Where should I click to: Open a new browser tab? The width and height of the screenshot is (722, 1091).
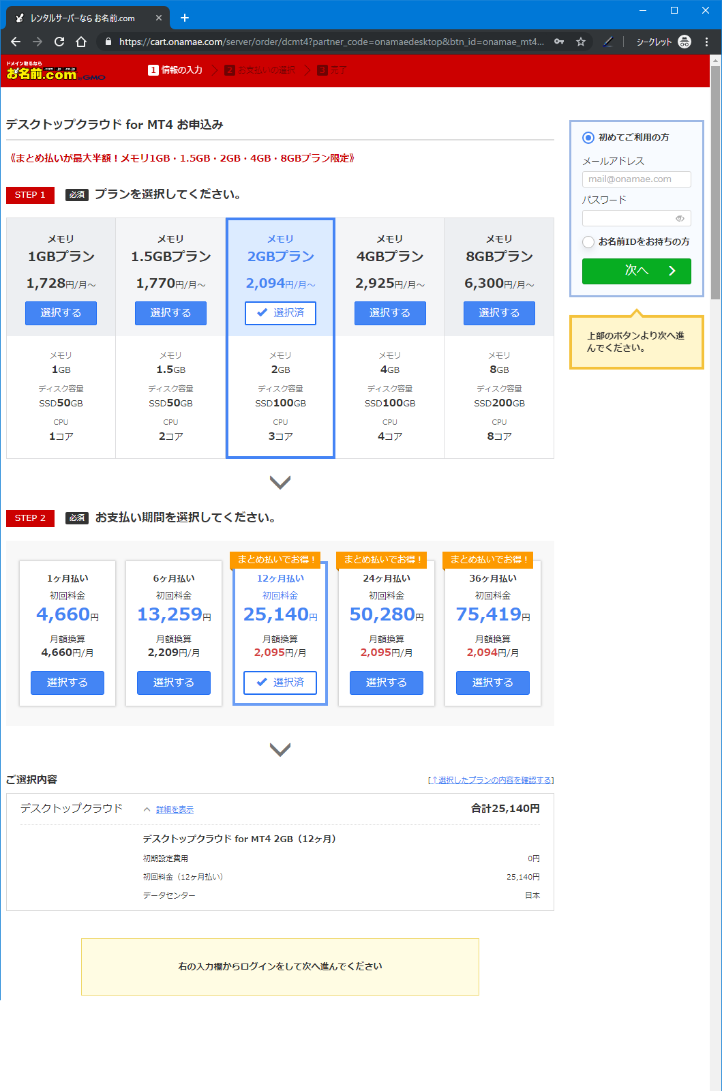(x=185, y=18)
